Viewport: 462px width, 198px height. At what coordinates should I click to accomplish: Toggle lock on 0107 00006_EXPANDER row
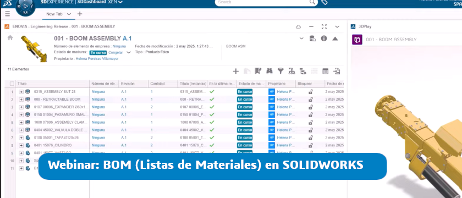pos(311,107)
